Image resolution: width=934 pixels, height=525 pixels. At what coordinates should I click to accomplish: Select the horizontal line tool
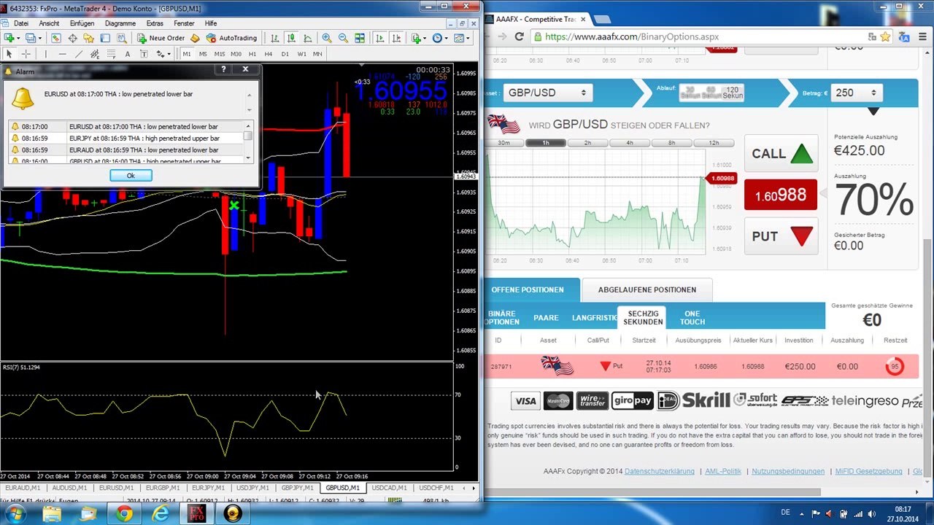[x=63, y=54]
